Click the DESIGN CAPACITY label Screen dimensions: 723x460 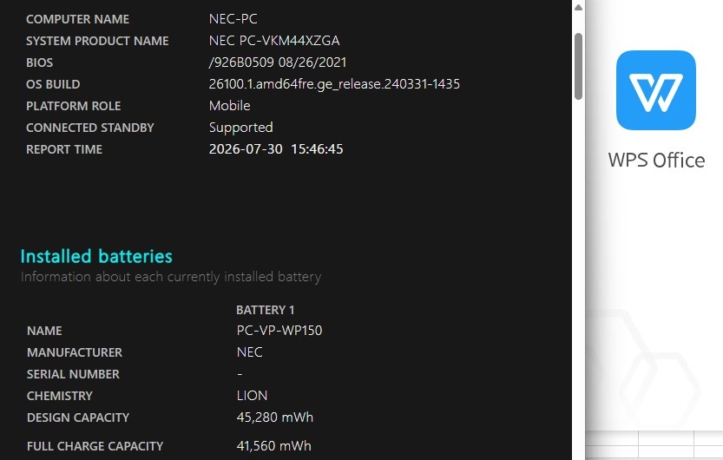(x=78, y=417)
